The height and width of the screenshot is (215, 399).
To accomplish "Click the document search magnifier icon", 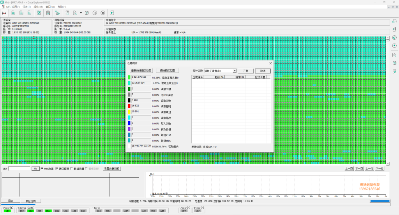I will 75,13.
